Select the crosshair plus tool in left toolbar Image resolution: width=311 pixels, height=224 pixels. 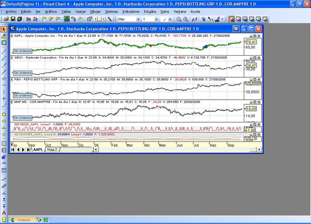coord(4,99)
